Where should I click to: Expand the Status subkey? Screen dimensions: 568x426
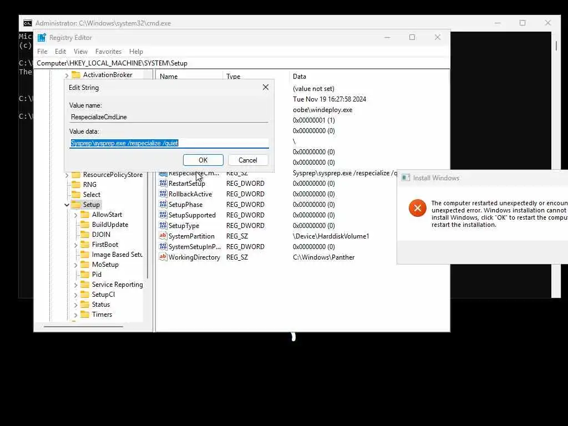click(75, 305)
